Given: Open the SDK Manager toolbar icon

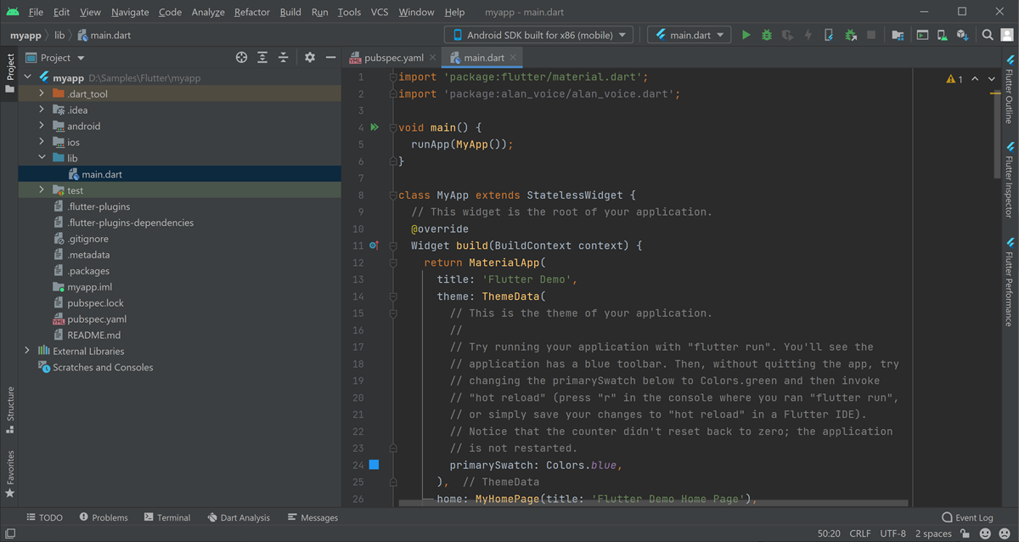Looking at the screenshot, I should pos(962,35).
